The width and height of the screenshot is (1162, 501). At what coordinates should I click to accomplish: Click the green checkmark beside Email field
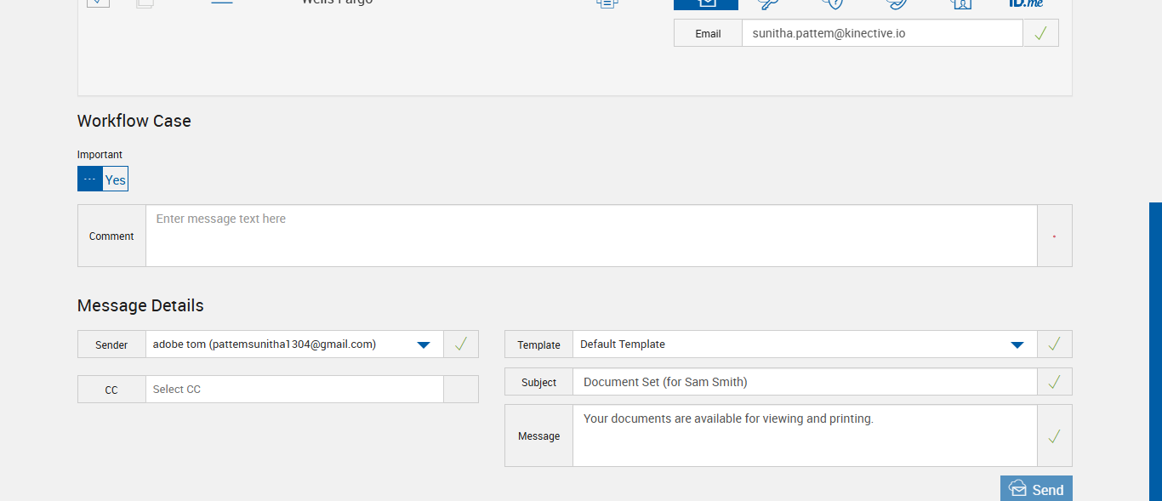point(1040,33)
